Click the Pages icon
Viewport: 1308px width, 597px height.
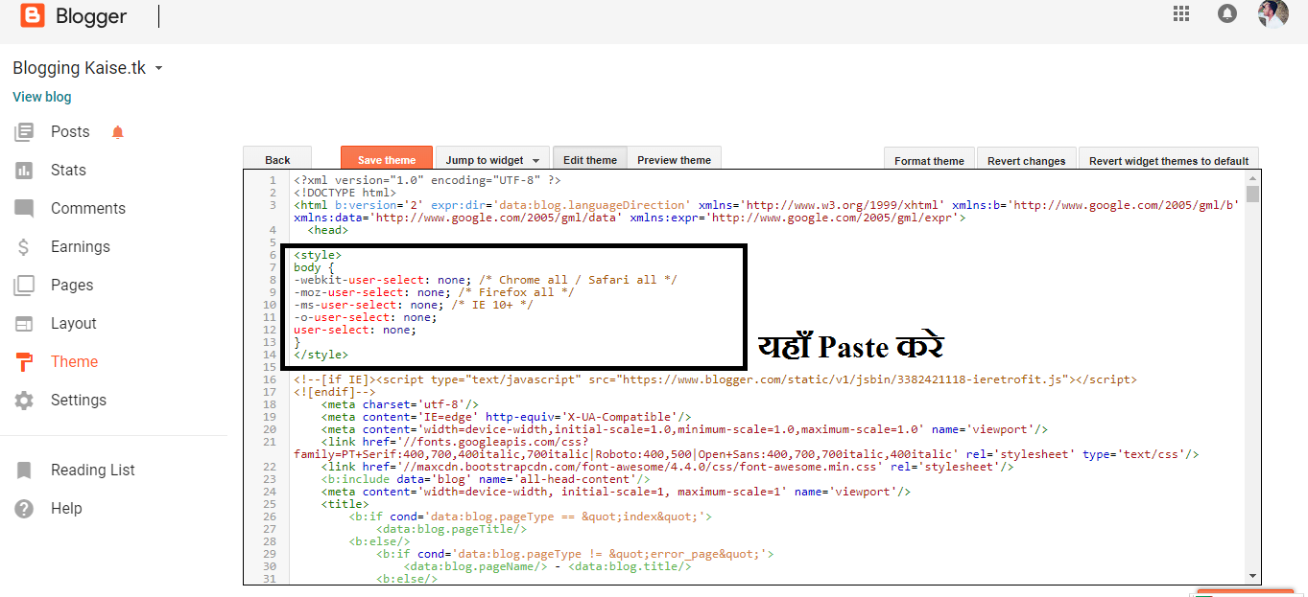pyautogui.click(x=24, y=286)
